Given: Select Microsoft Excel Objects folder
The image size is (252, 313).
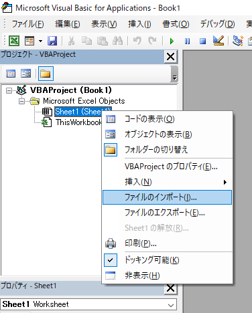Looking at the screenshot, I should click(x=84, y=101).
